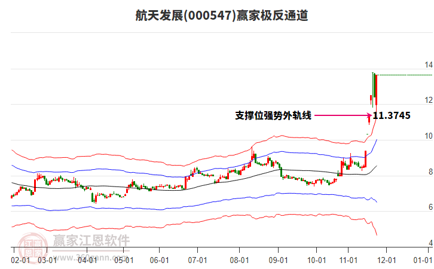Click the 05-01 date label
The width and height of the screenshot is (434, 269).
coord(124,261)
